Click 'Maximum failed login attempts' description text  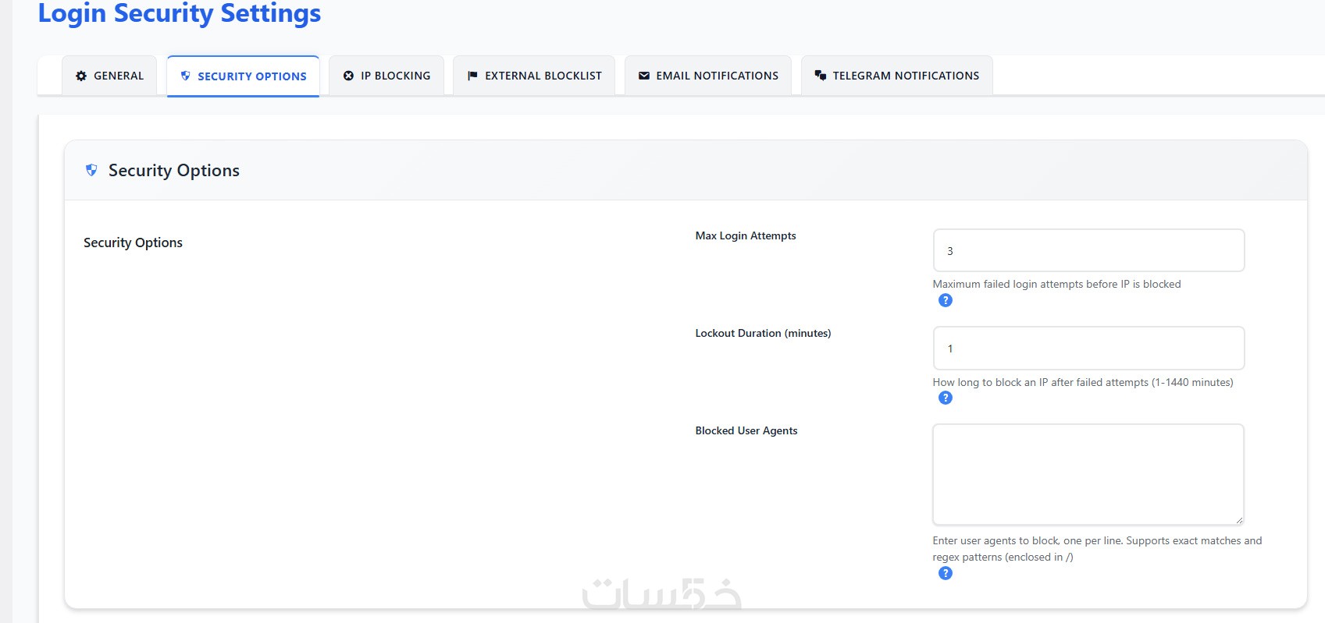coord(1056,284)
